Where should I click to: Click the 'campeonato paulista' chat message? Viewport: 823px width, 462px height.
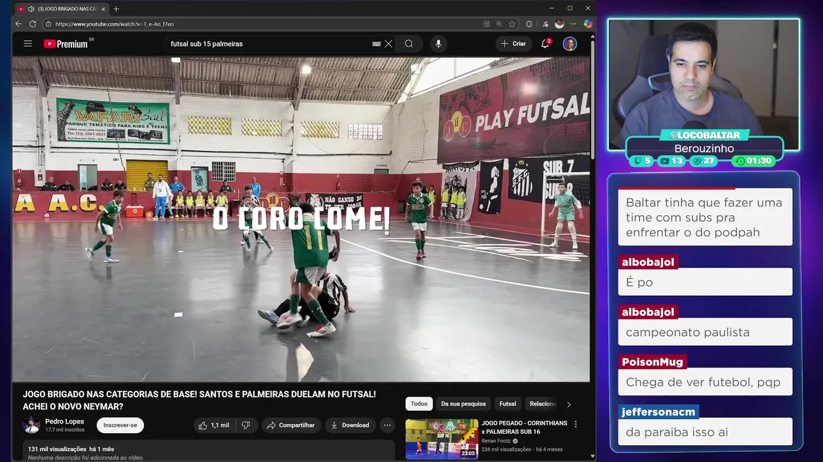click(705, 332)
